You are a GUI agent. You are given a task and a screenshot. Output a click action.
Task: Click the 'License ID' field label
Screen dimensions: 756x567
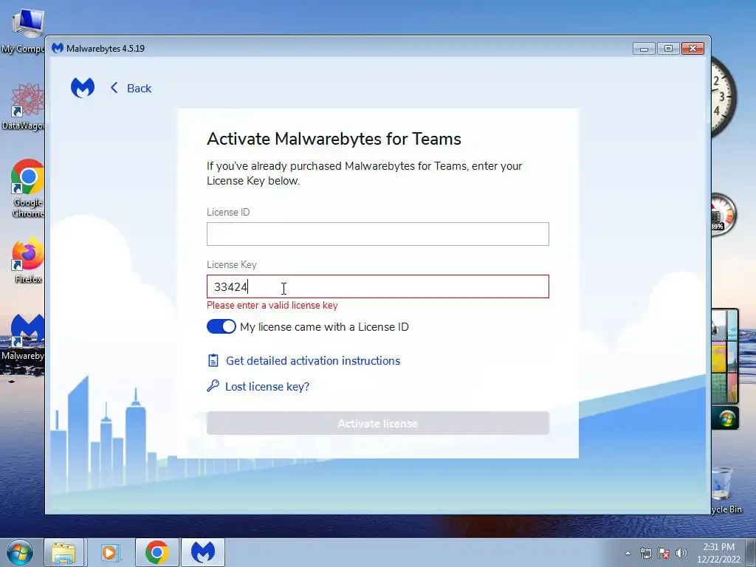(228, 212)
